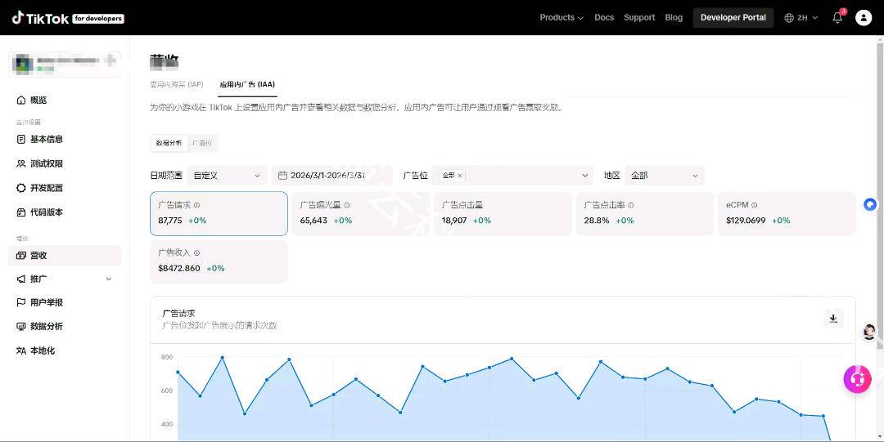The height and width of the screenshot is (442, 884).
Task: Open the 日期范围 自定义 dropdown
Action: [227, 176]
